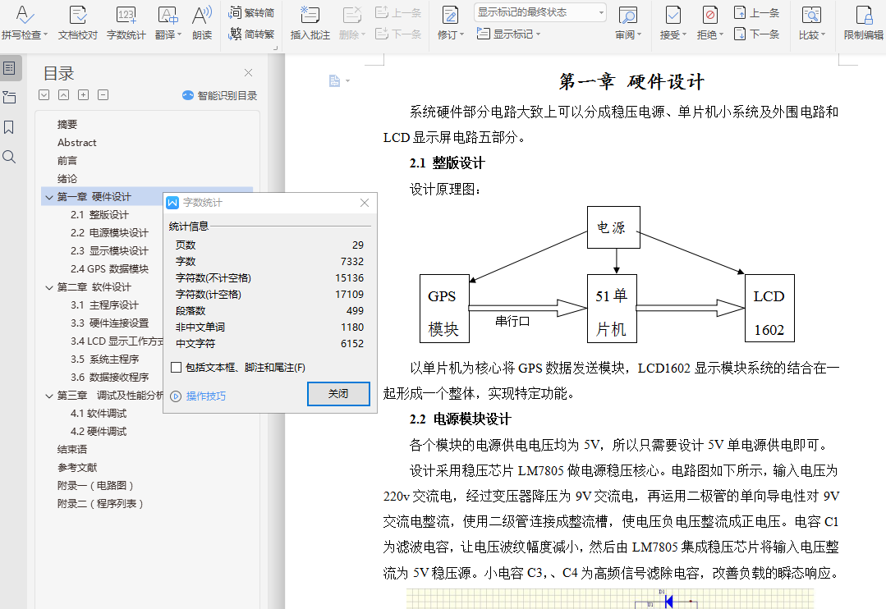The height and width of the screenshot is (609, 886).
Task: Click the promote heading plus icon
Action: pyautogui.click(x=83, y=95)
